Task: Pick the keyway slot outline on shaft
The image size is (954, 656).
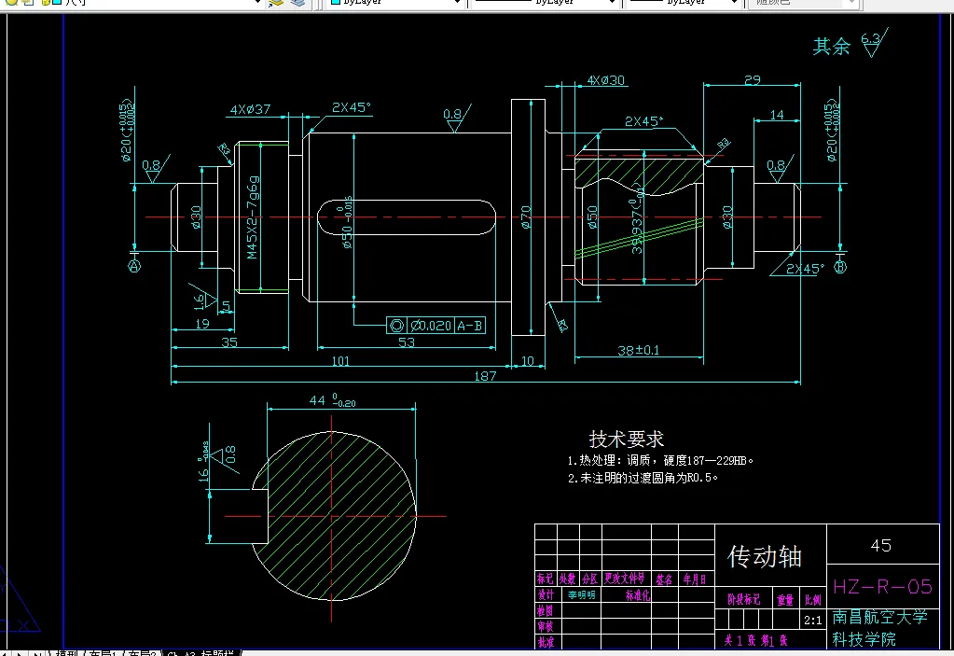Action: 407,216
